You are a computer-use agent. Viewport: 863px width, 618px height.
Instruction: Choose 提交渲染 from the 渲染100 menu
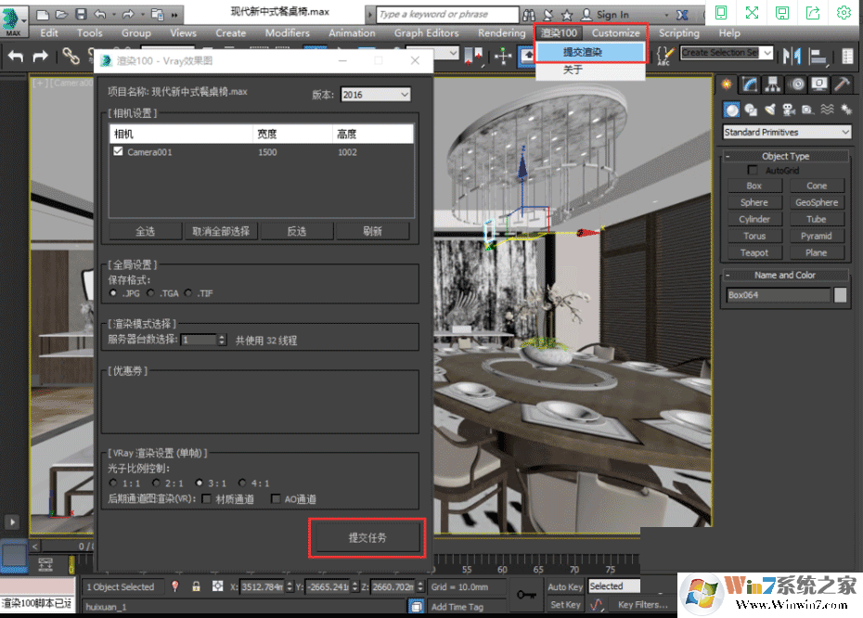(589, 52)
